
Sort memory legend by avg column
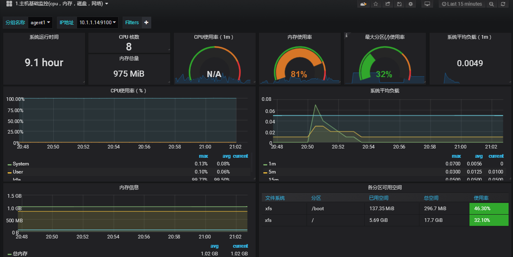(215, 246)
